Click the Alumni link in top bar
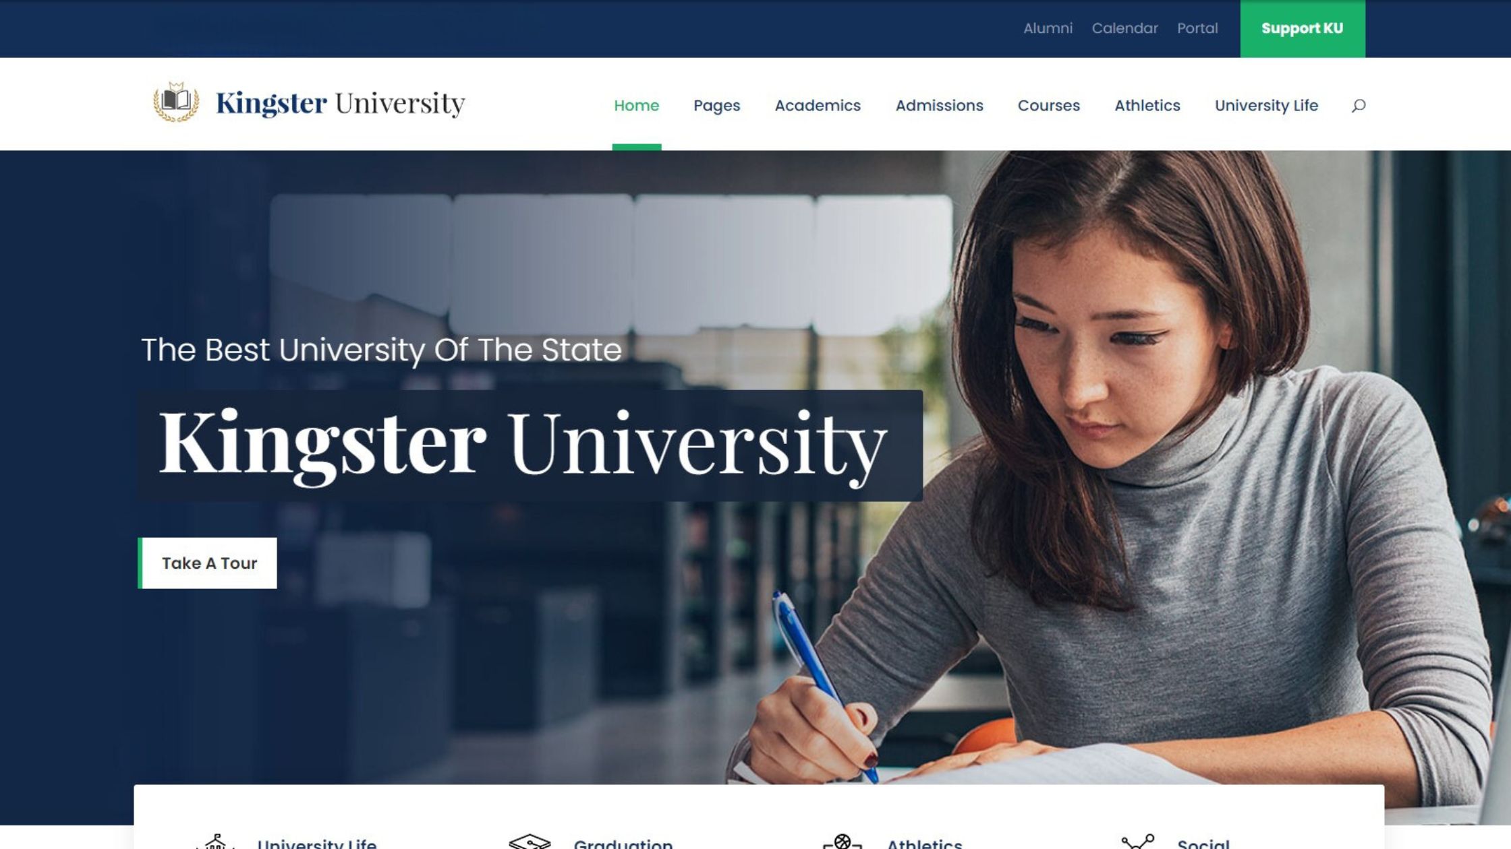The height and width of the screenshot is (849, 1511). point(1047,28)
